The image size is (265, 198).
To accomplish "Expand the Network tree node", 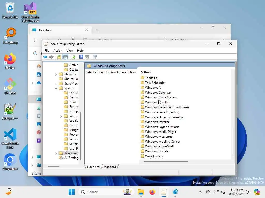I will pyautogui.click(x=56, y=74).
